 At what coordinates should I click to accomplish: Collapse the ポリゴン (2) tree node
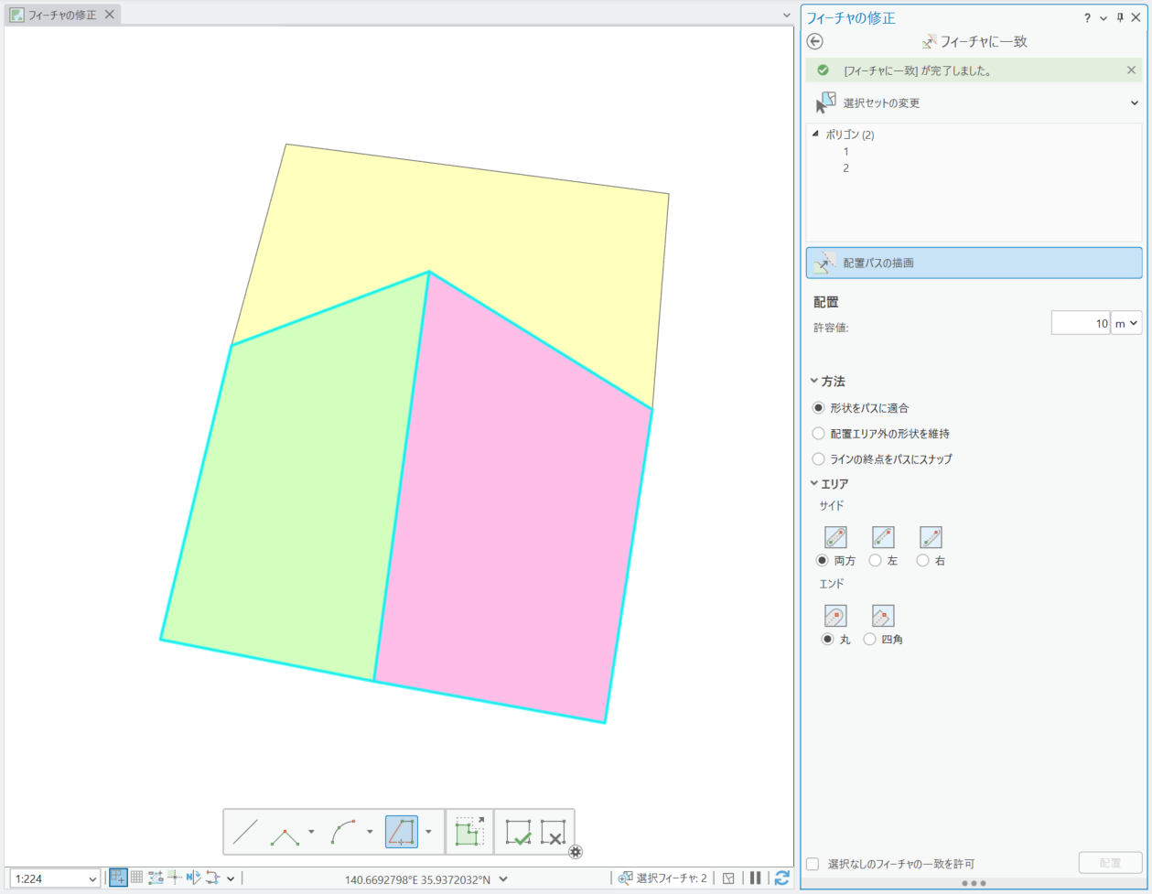[815, 134]
